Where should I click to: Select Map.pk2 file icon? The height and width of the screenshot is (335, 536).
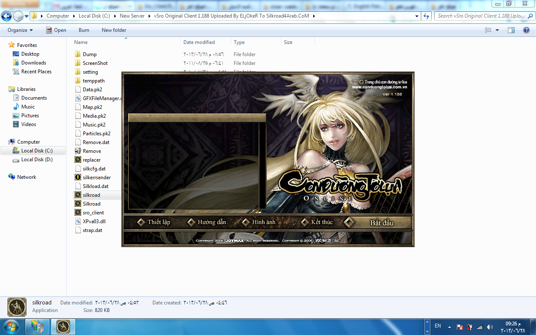tap(77, 107)
